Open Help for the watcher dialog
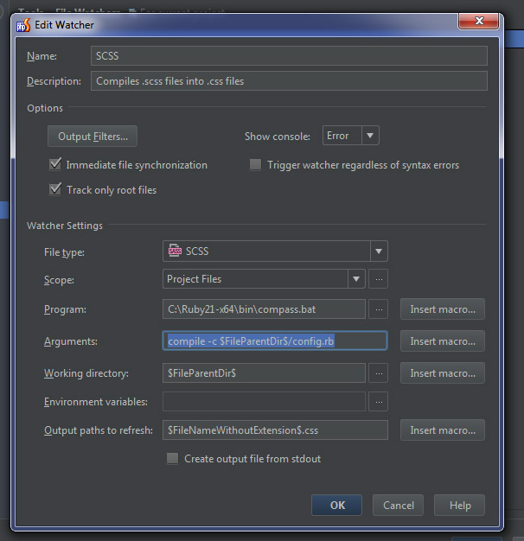The image size is (524, 541). (459, 505)
